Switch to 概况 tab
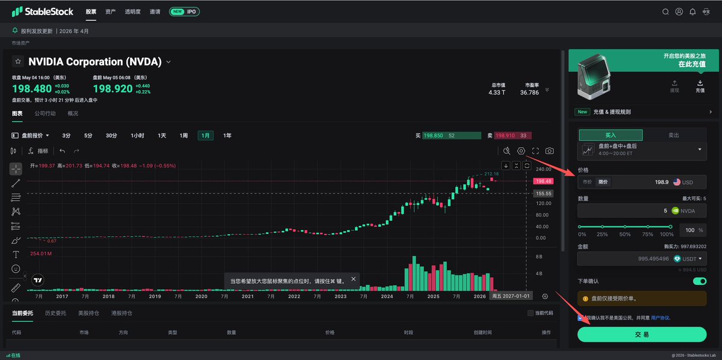This screenshot has height=360, width=722. (73, 114)
